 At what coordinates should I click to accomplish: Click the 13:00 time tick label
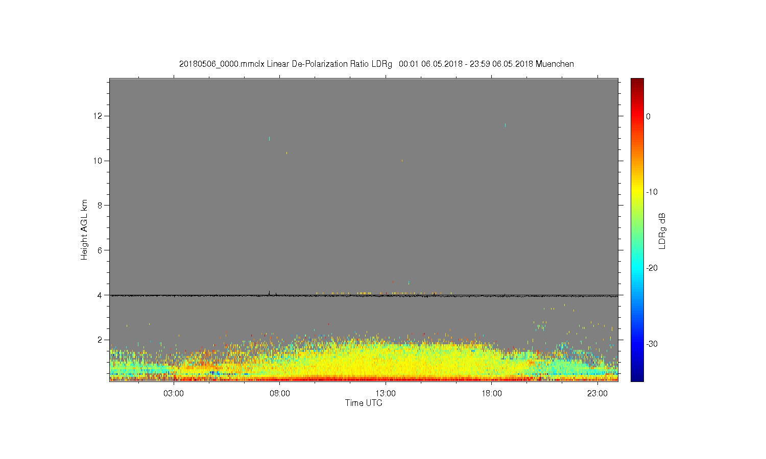pyautogui.click(x=386, y=394)
